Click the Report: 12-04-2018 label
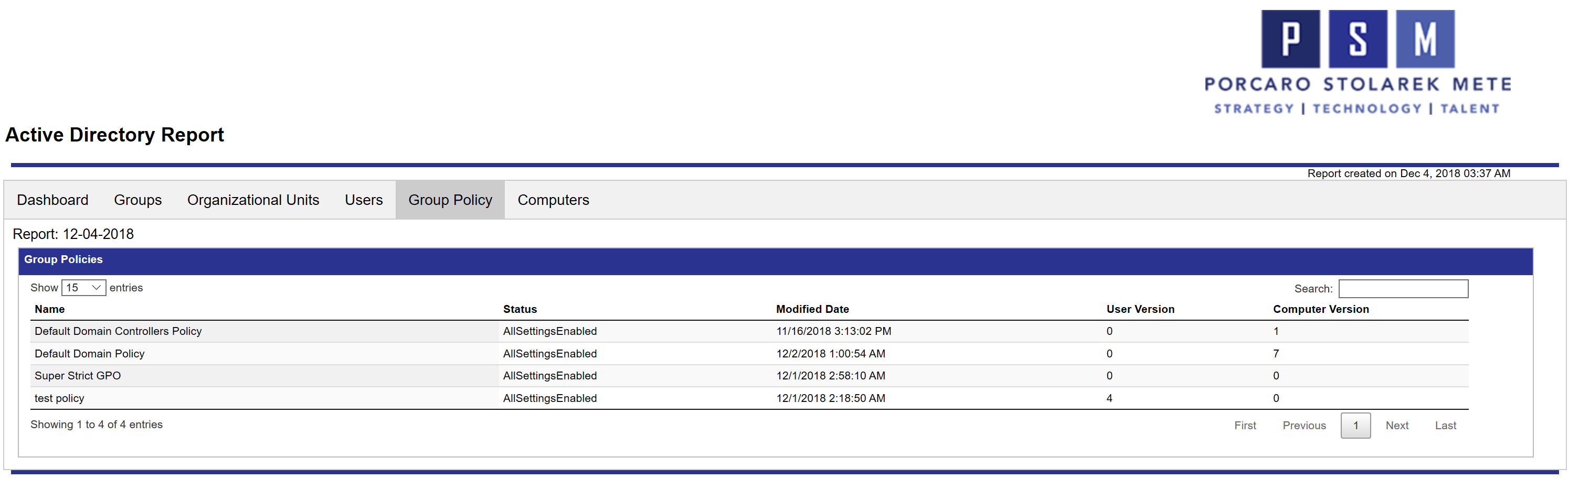1569x479 pixels. pos(73,234)
